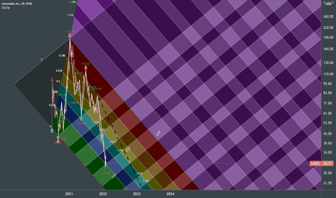Click the 1.382 Fib level label at top
The height and width of the screenshot is (198, 336).
click(x=73, y=2)
